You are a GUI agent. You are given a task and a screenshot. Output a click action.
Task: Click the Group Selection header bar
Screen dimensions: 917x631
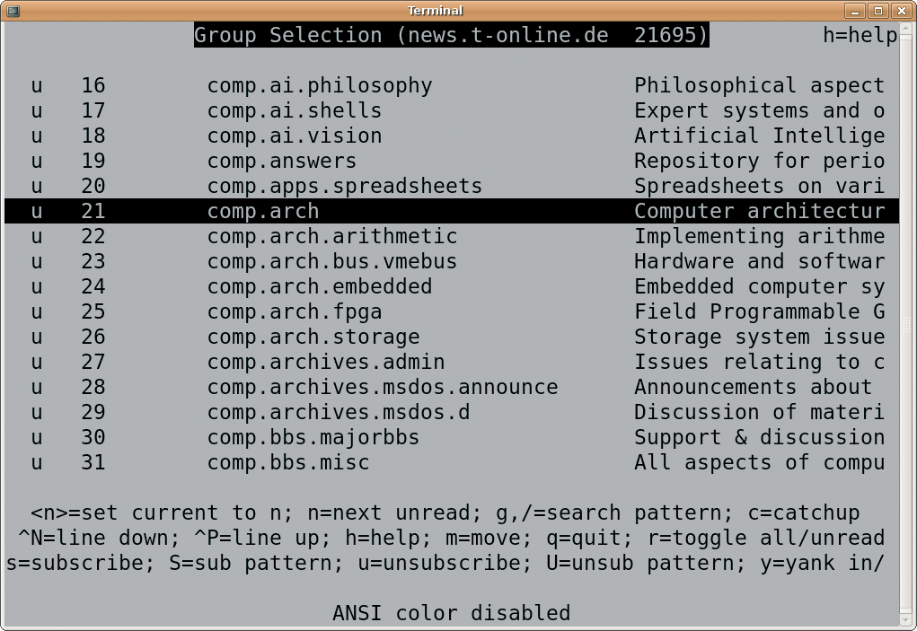[x=452, y=35]
